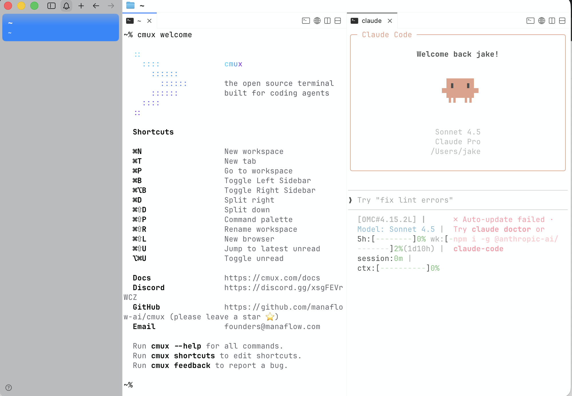Image resolution: width=572 pixels, height=396 pixels.
Task: Click 'Claude Pro' plan text
Action: click(458, 142)
